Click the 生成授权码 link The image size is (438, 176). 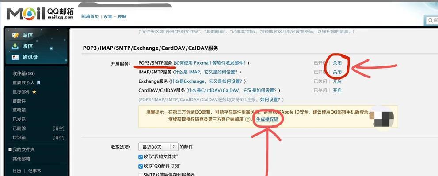point(267,119)
